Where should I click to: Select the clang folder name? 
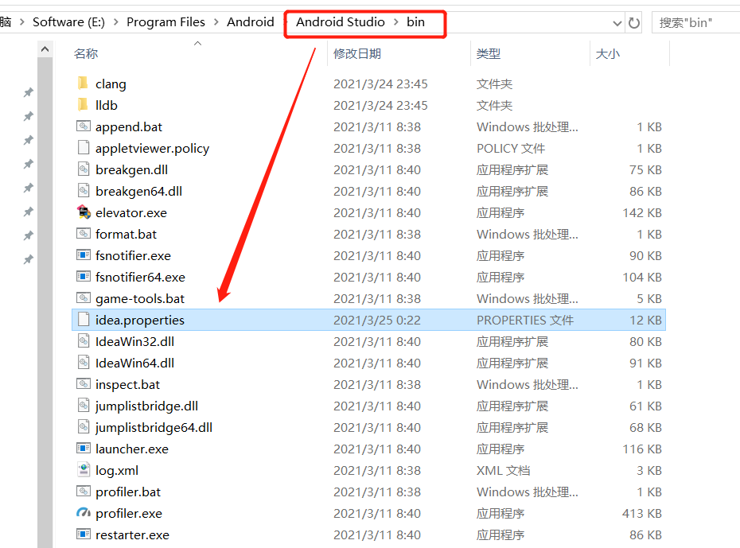pos(111,84)
